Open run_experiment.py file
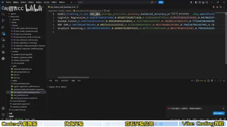Screen dimensions: 227x127 18,110
